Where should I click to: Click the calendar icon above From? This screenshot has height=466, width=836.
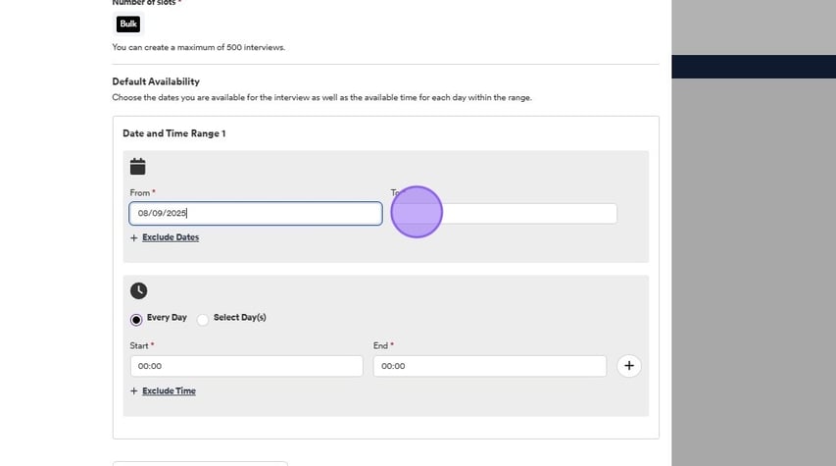137,167
